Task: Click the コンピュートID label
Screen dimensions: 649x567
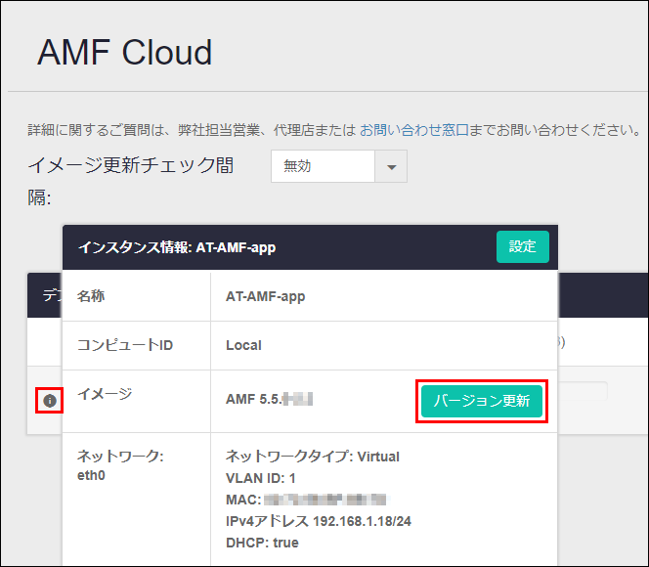Action: tap(125, 345)
